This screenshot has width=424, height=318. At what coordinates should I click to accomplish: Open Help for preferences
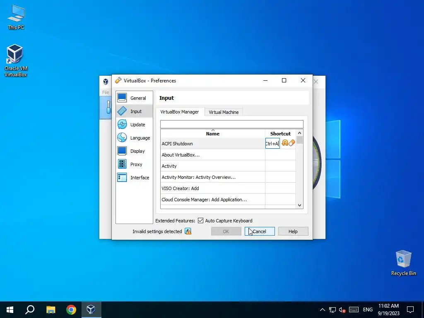[x=293, y=231]
